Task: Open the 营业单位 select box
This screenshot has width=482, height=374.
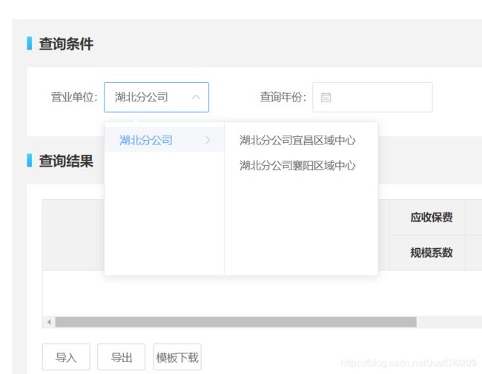Action: tap(156, 97)
